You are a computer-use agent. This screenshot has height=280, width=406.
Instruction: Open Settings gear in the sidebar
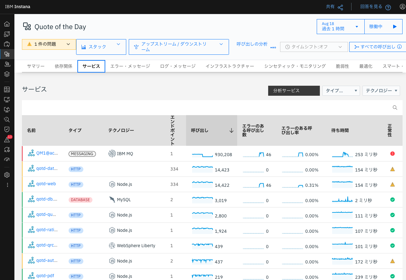click(x=7, y=175)
